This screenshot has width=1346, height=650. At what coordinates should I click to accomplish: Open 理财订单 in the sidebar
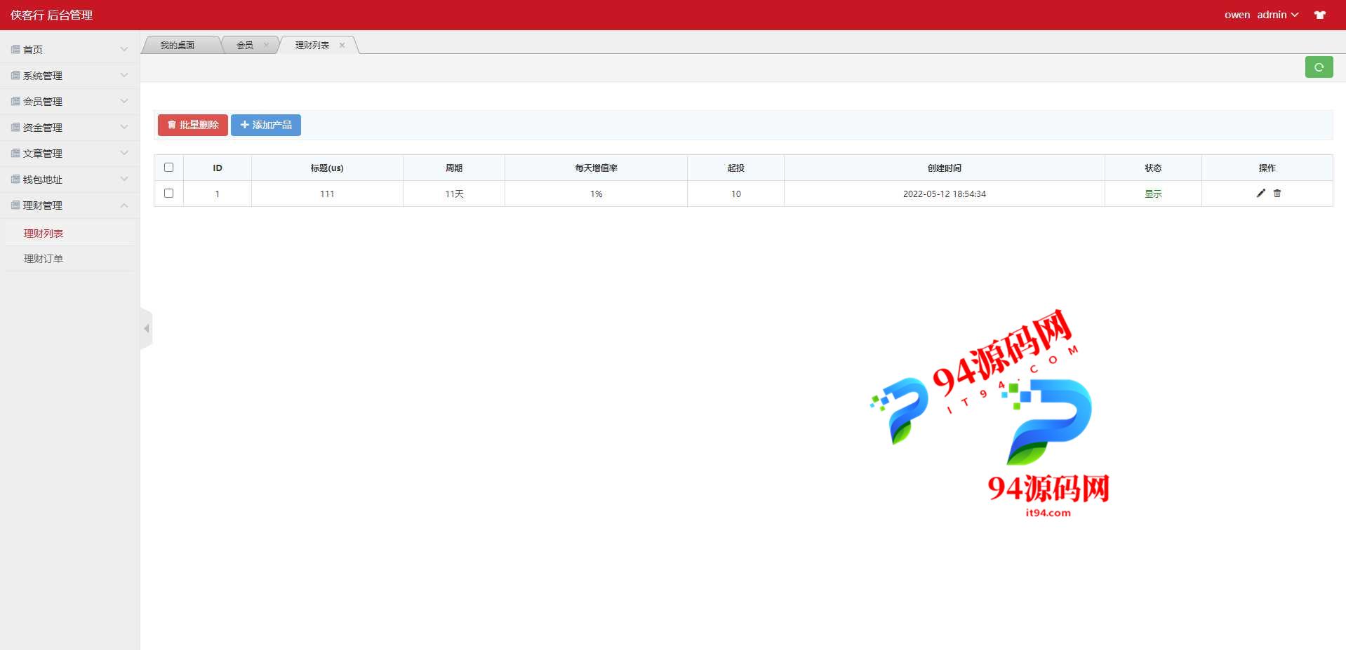click(x=44, y=259)
